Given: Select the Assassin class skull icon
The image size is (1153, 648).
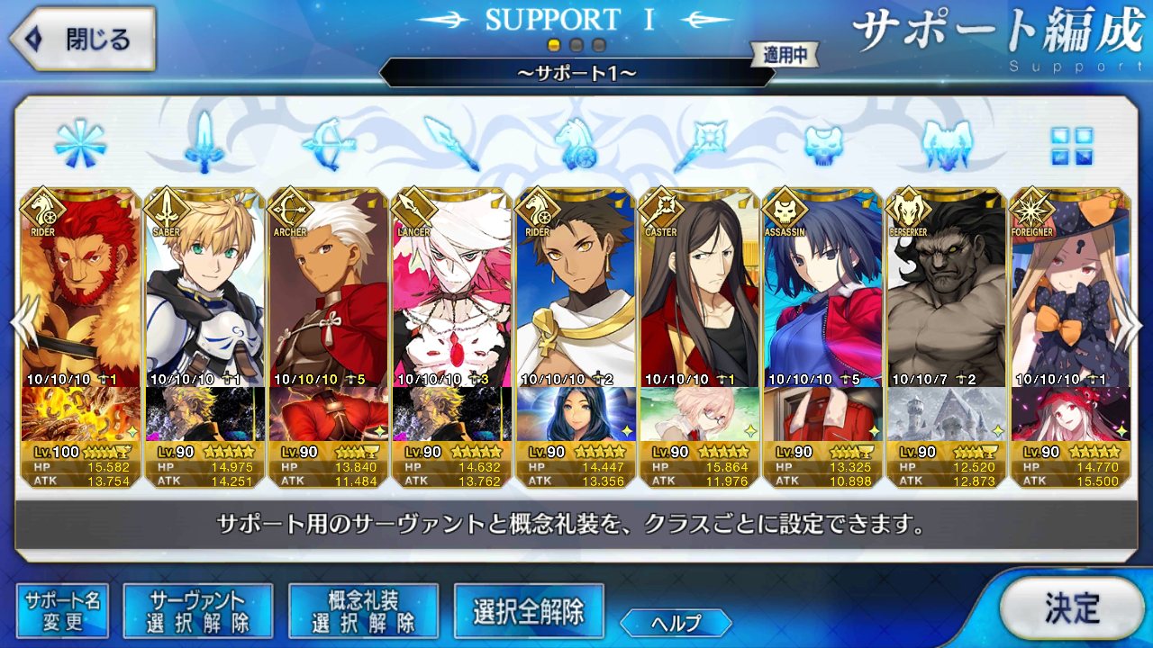Looking at the screenshot, I should click(x=824, y=145).
